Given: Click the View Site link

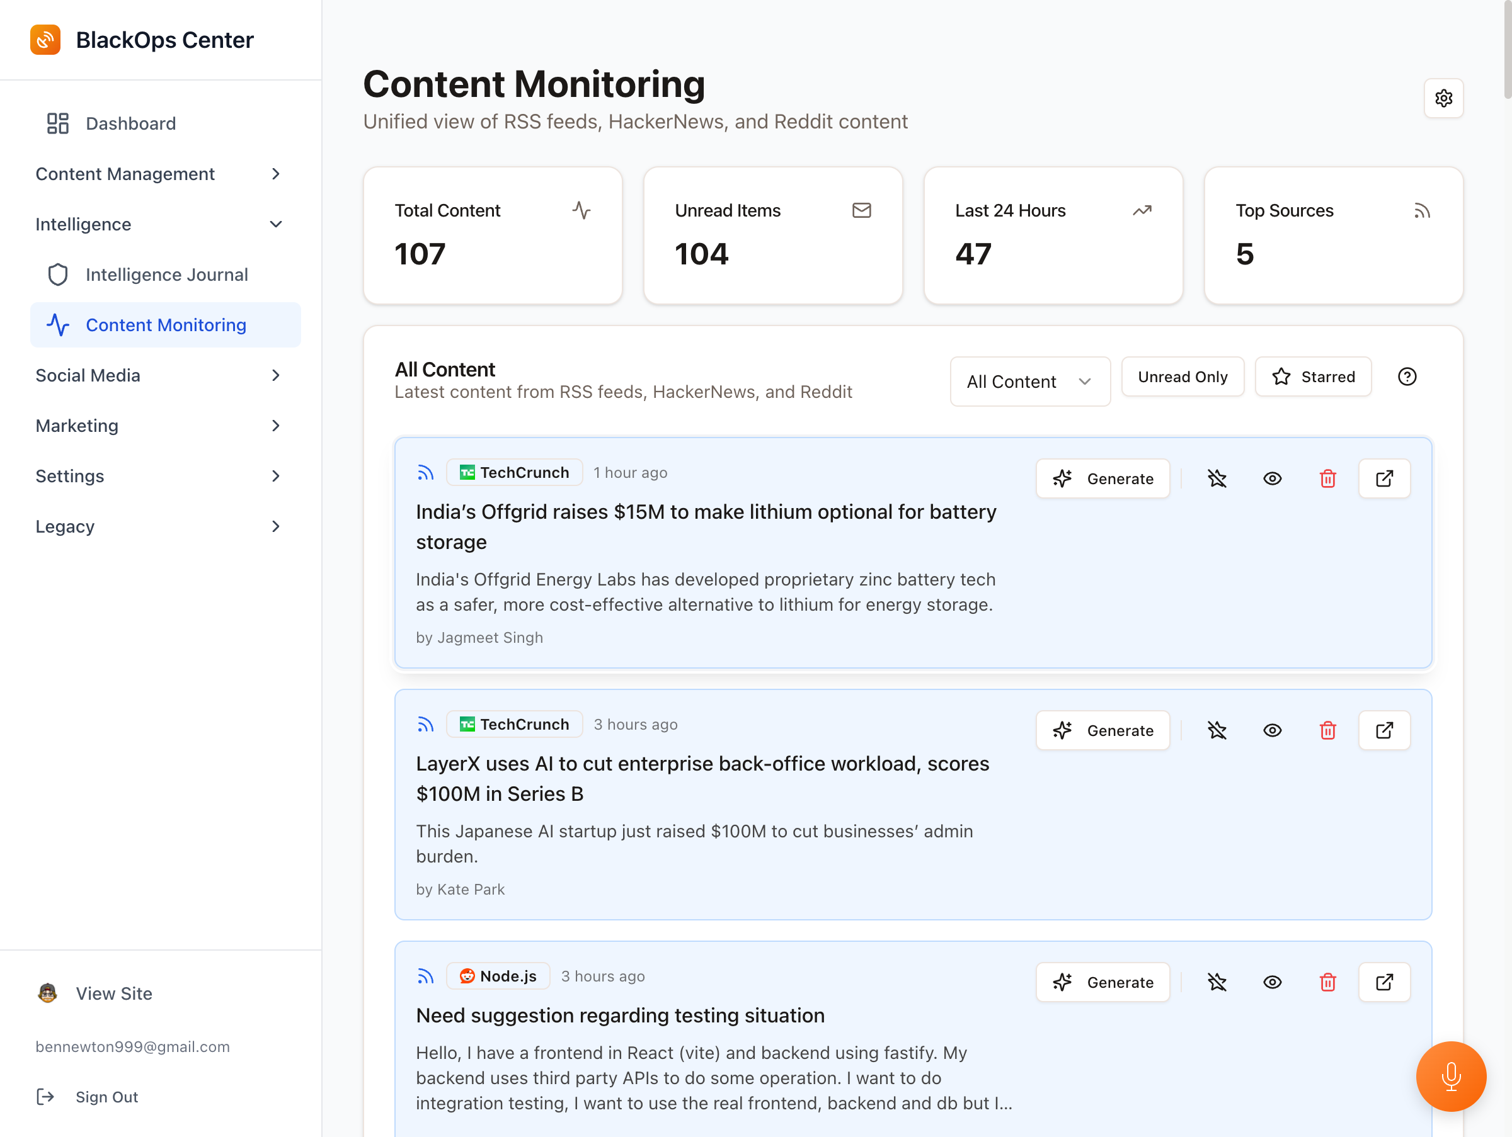Looking at the screenshot, I should coord(114,993).
